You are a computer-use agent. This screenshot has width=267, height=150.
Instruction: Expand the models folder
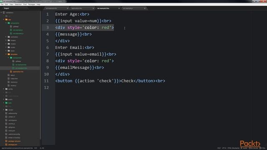(x=6, y=44)
